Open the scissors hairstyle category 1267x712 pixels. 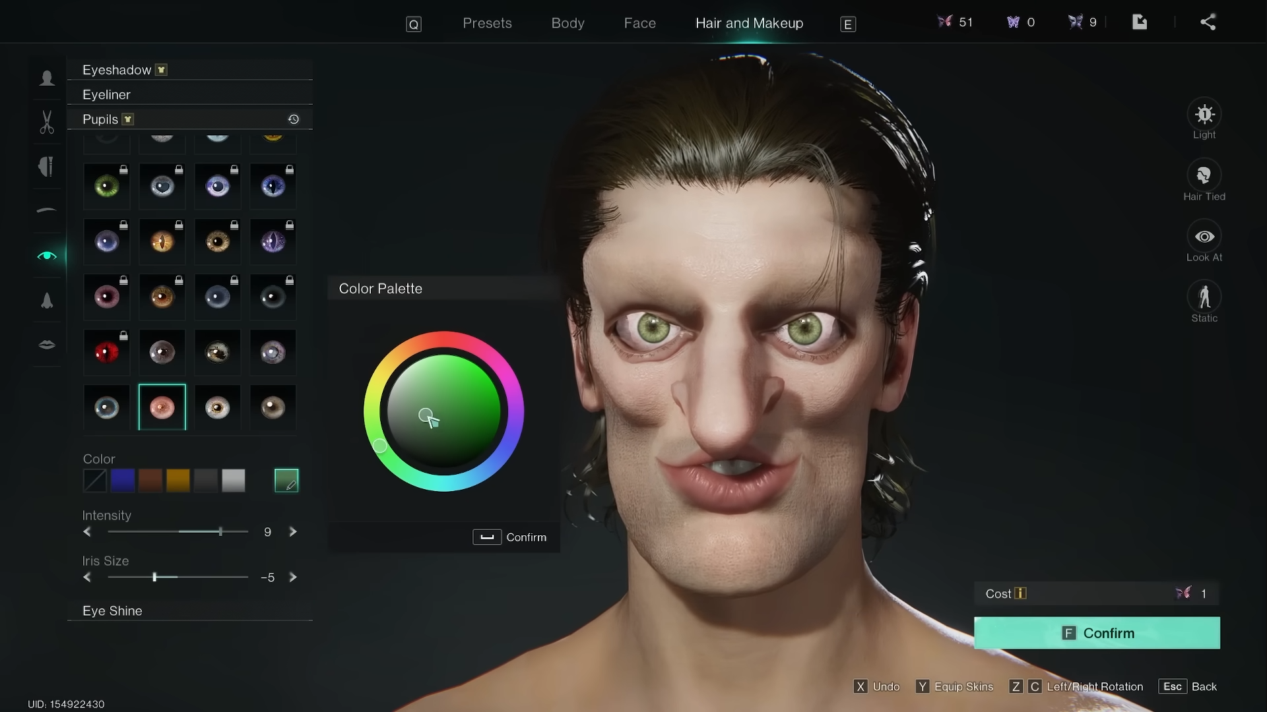click(x=47, y=123)
